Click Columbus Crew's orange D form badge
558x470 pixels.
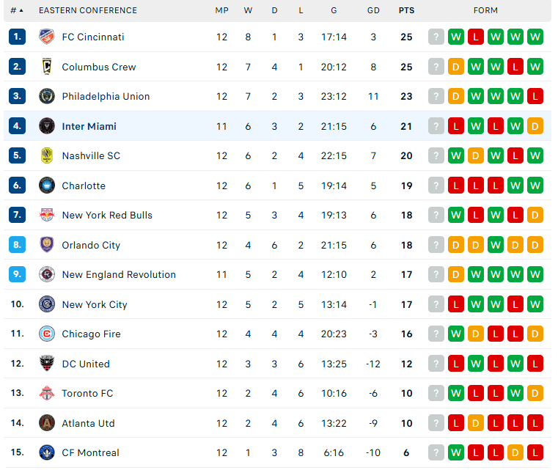456,67
